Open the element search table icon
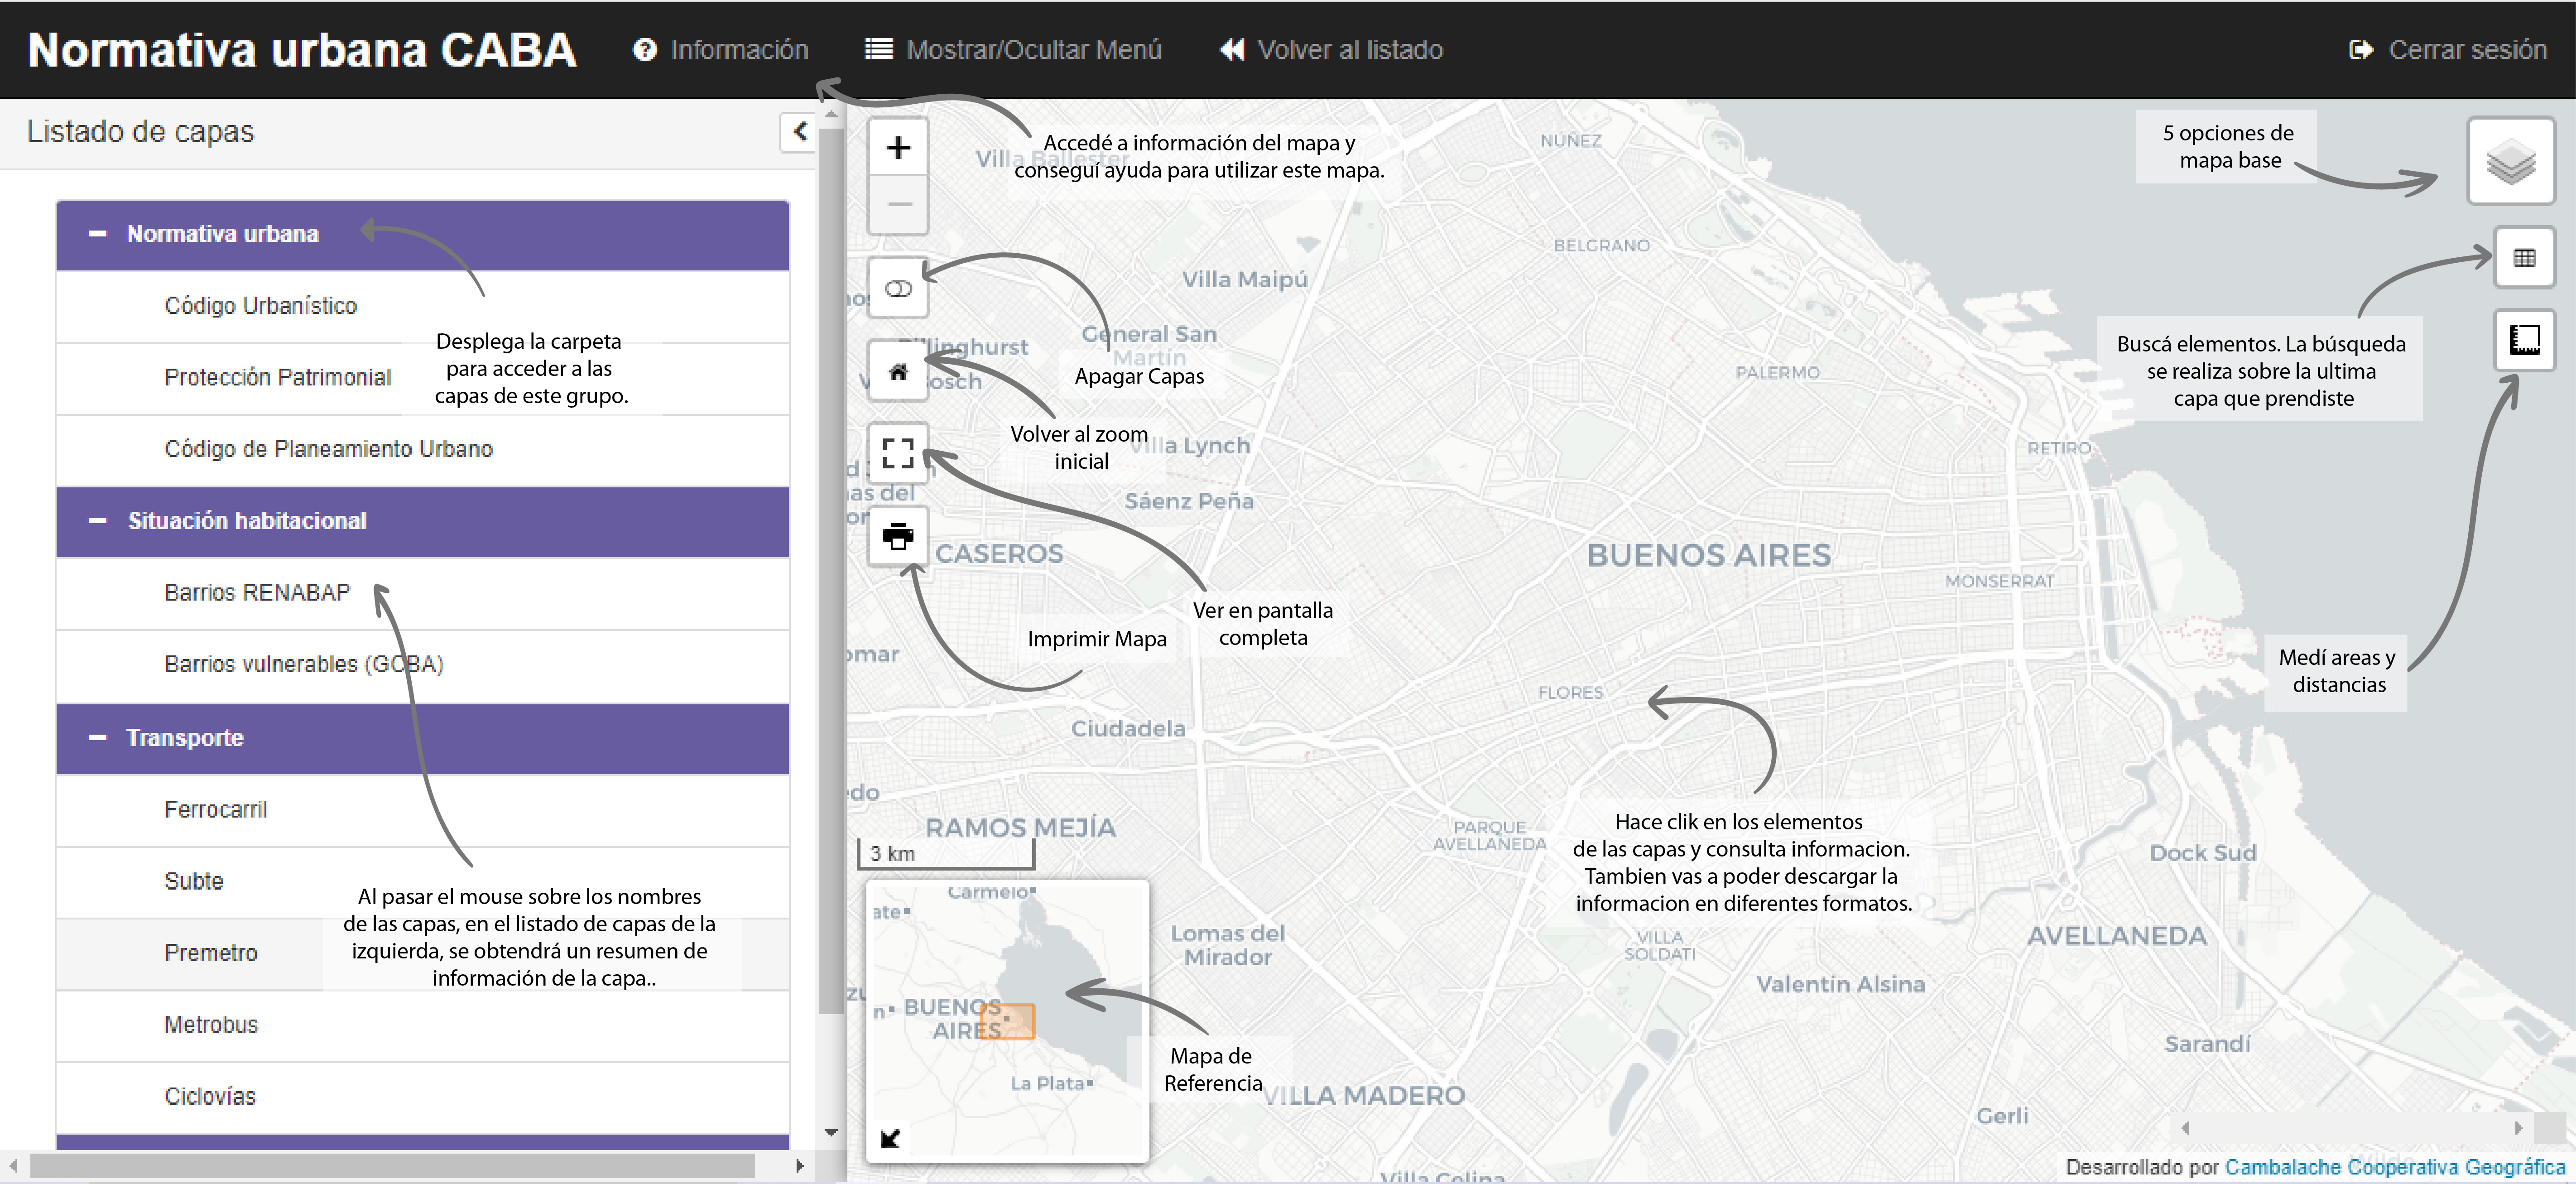 [2524, 258]
